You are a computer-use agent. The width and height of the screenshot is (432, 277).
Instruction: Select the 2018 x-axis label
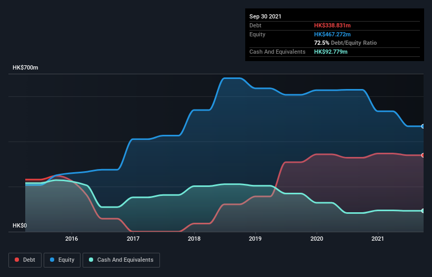(194, 239)
